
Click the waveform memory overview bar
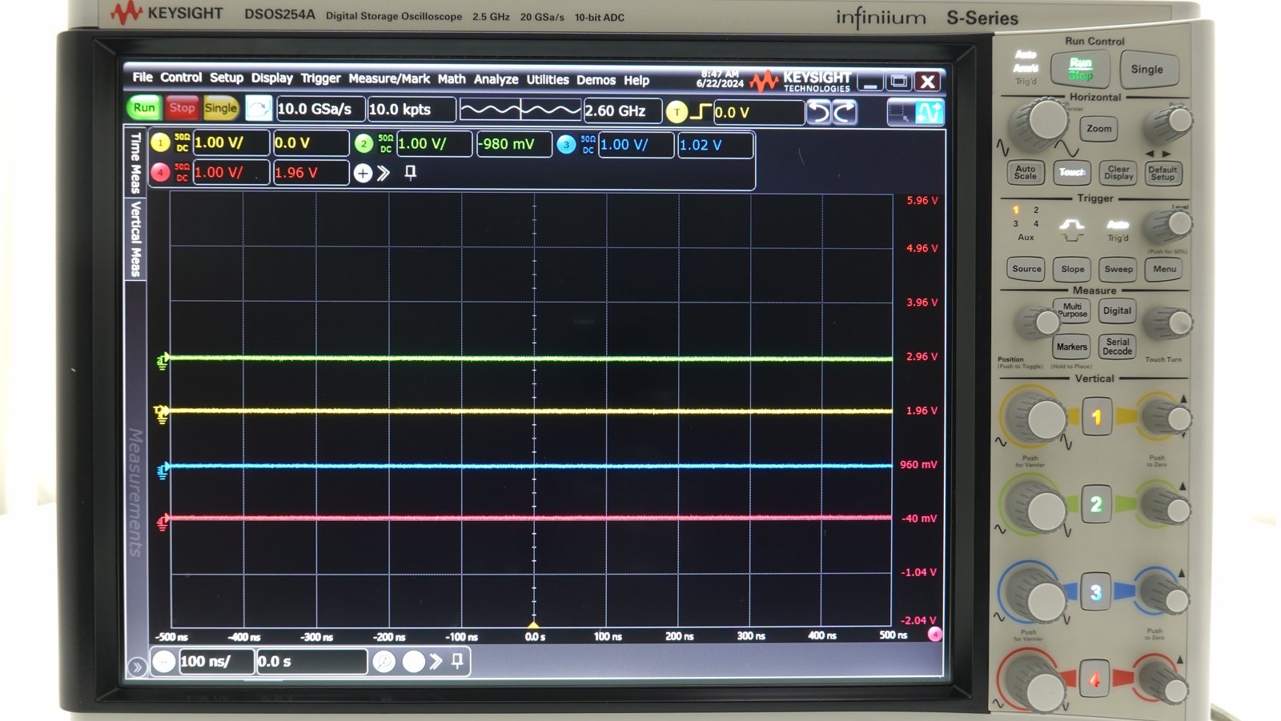[x=520, y=110]
